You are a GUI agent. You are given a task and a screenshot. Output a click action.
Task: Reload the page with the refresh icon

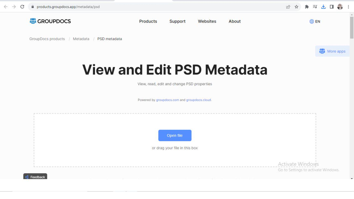pos(22,7)
